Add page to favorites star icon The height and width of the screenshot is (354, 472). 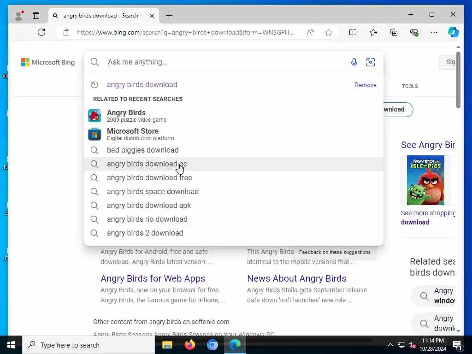click(329, 32)
